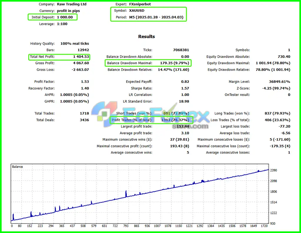The image size is (301, 233).
Task: Select the Profit Factor value 1.53
Action: (x=85, y=82)
